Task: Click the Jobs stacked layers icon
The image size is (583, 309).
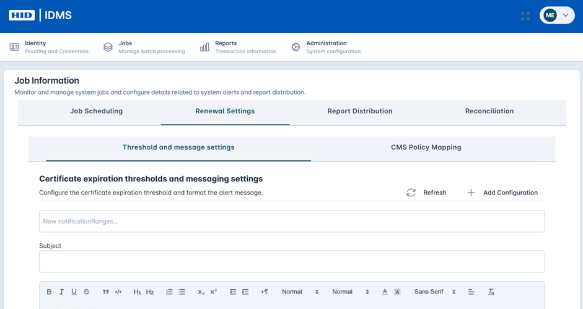Action: point(108,47)
